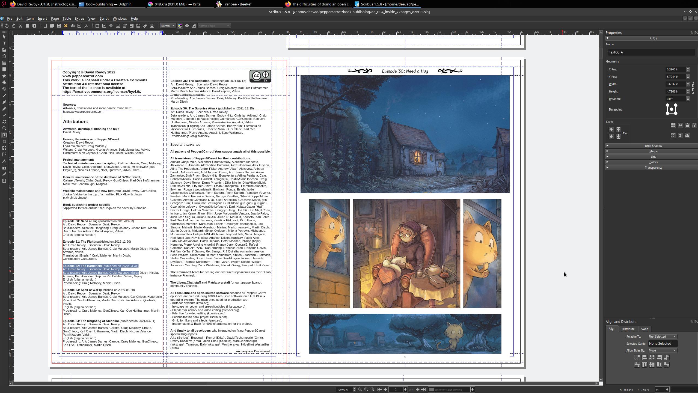Choose the Bezier pen tool
This screenshot has width=698, height=393.
pyautogui.click(x=4, y=102)
